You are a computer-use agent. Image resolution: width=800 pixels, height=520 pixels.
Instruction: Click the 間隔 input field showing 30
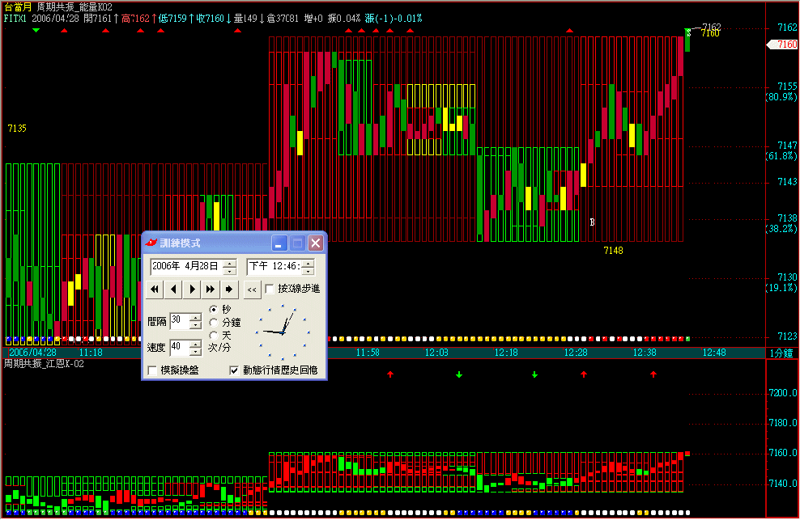tap(179, 321)
